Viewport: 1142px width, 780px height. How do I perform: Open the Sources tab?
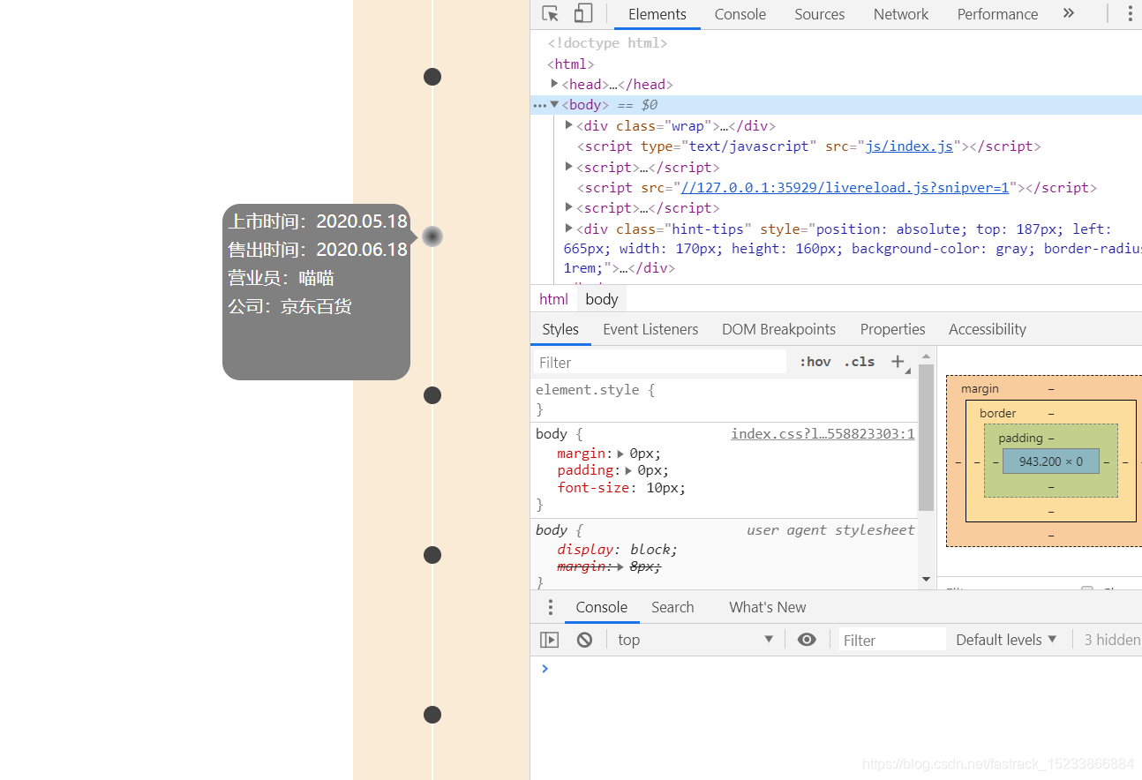(x=819, y=14)
